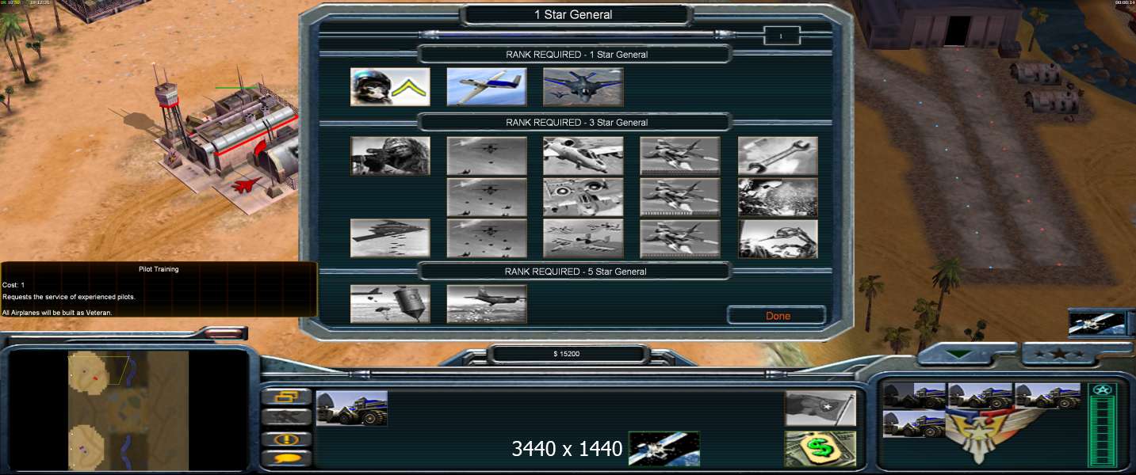The width and height of the screenshot is (1136, 475).
Task: Click the sell dollar-sign icon
Action: click(820, 449)
